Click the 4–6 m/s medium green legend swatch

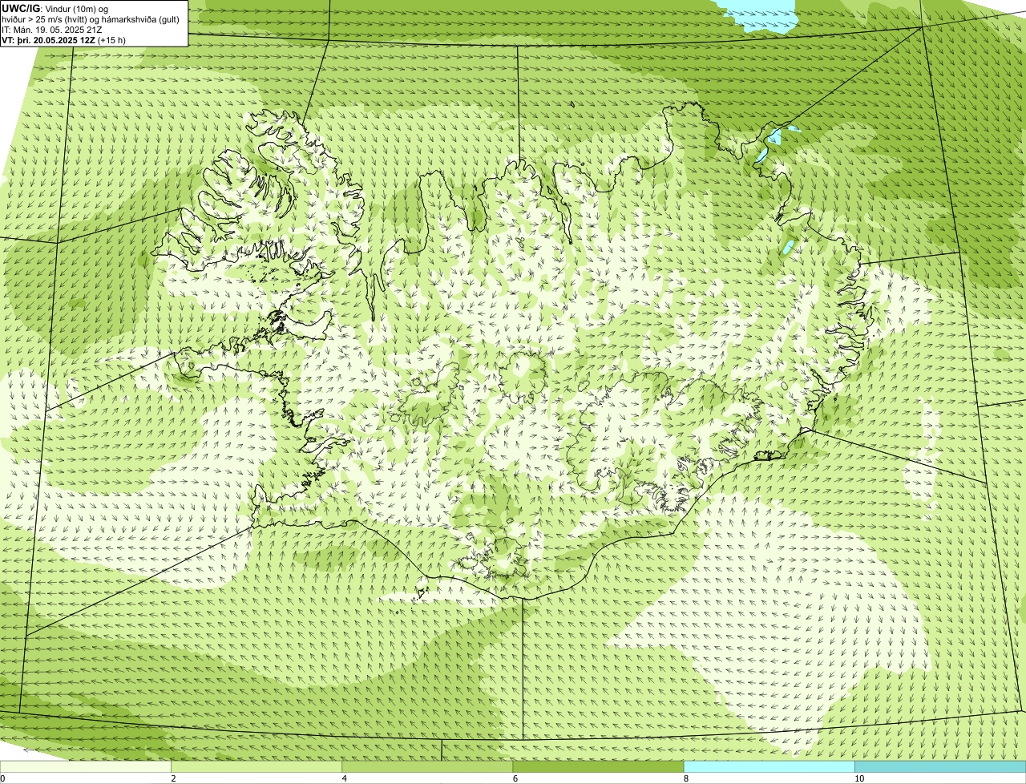point(427,766)
